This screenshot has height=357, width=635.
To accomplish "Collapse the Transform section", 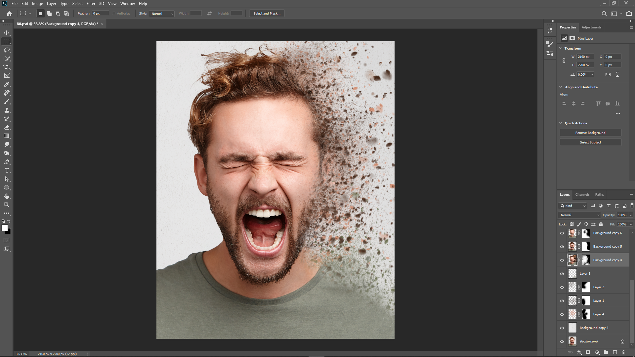I will pyautogui.click(x=561, y=48).
